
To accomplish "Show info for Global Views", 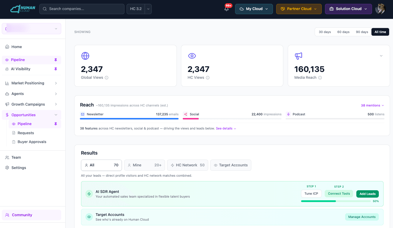I will pos(106,78).
